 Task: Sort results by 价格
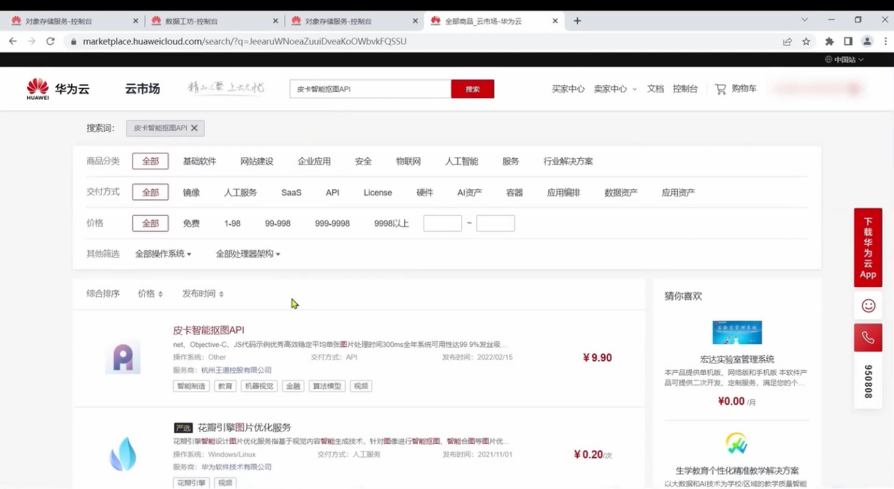click(x=151, y=294)
